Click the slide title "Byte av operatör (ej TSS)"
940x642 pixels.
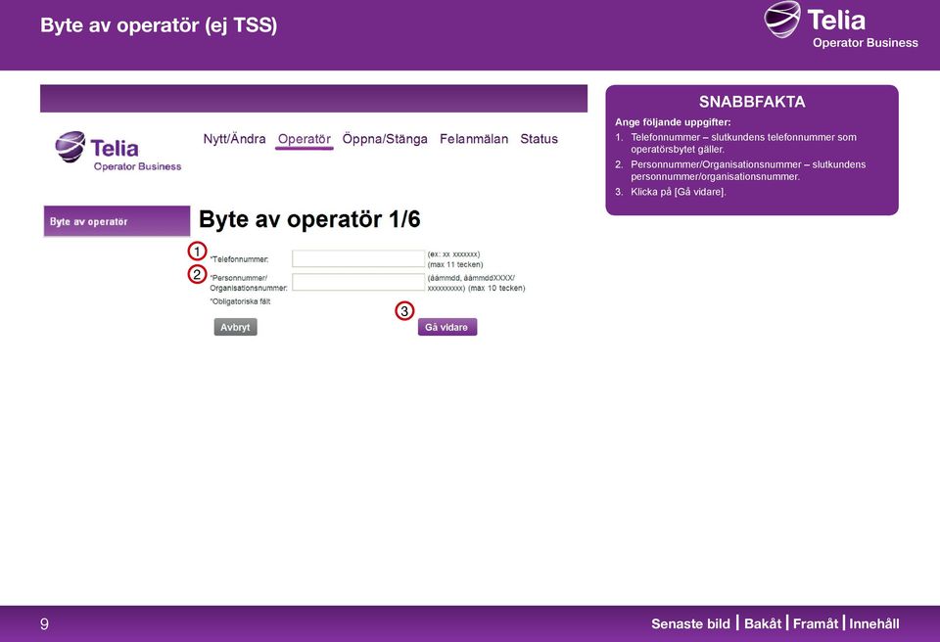[159, 25]
